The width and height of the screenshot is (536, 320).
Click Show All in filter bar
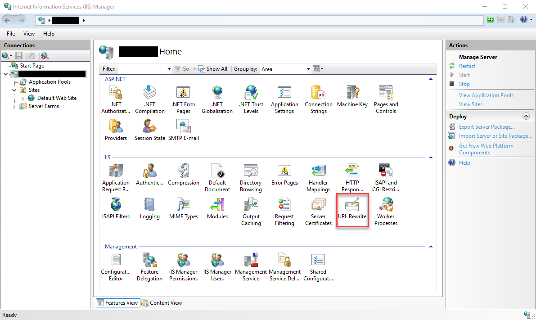tap(213, 69)
